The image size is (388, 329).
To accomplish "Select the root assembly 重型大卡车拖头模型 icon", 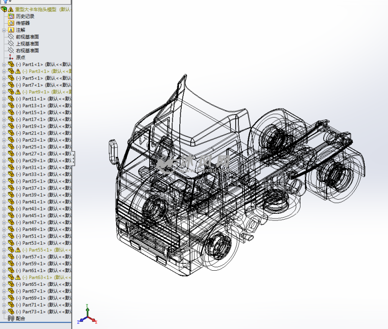I will point(4,9).
